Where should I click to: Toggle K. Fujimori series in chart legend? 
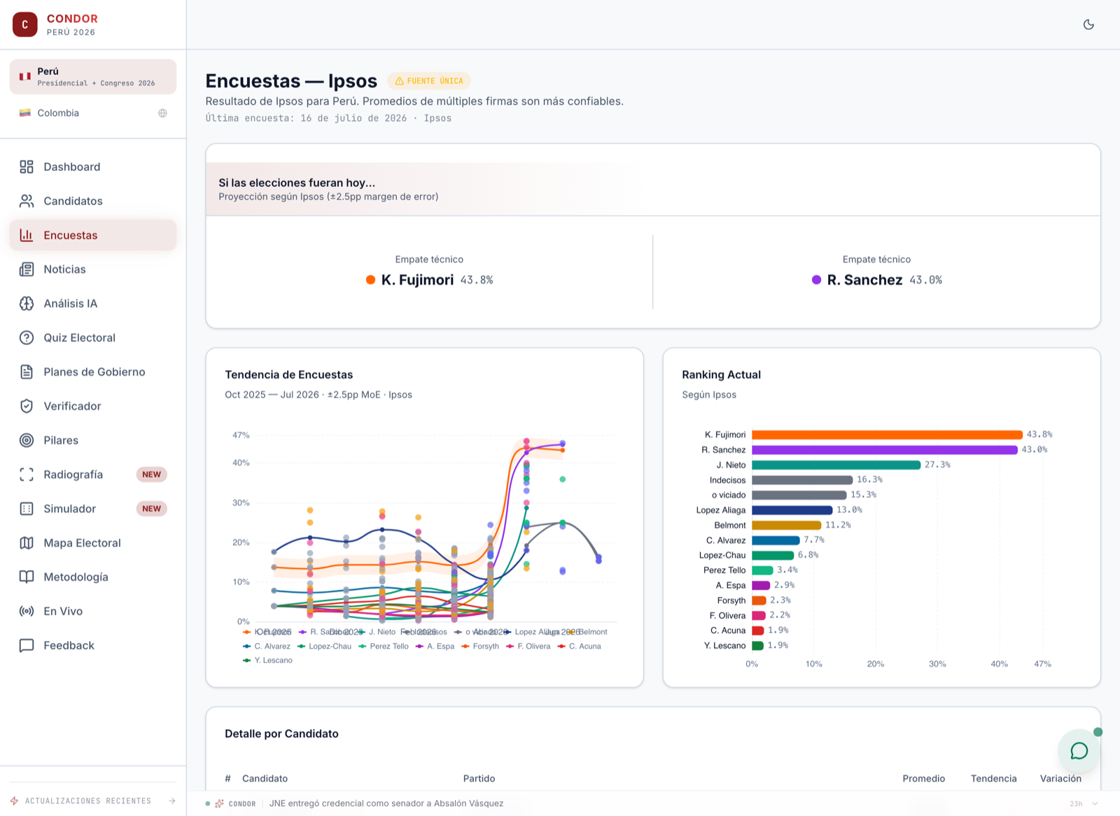[267, 632]
